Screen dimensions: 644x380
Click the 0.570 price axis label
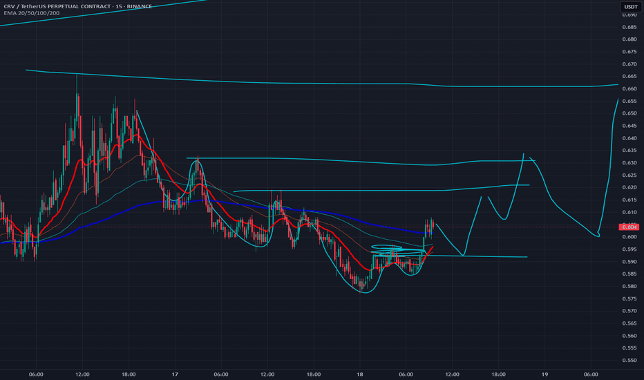coord(629,311)
